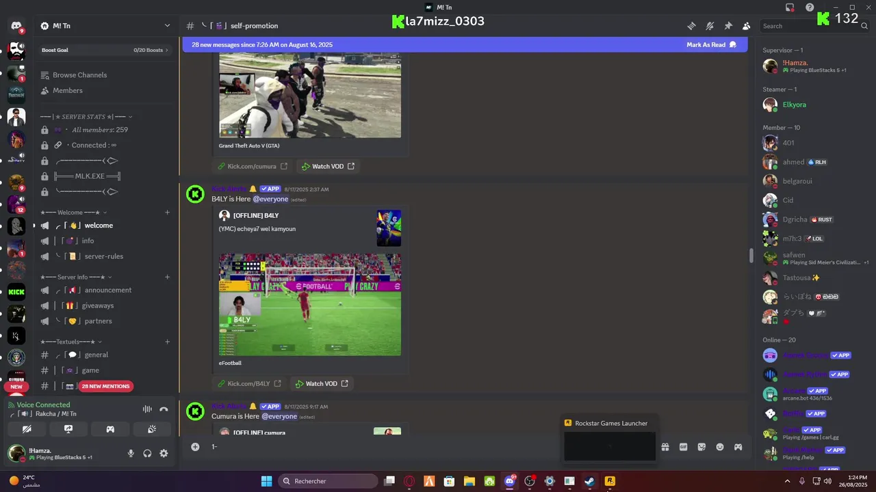The width and height of the screenshot is (876, 492).
Task: Expand the M! Tn server dropdown menu
Action: click(167, 26)
